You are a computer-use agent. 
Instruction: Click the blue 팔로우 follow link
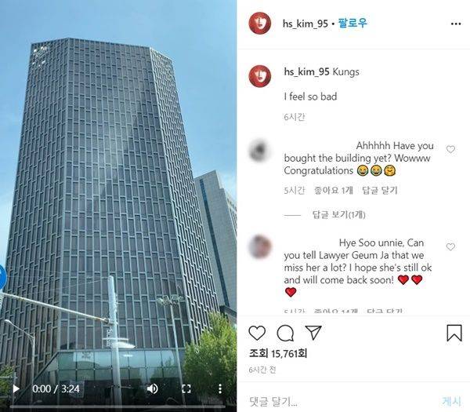coord(352,23)
